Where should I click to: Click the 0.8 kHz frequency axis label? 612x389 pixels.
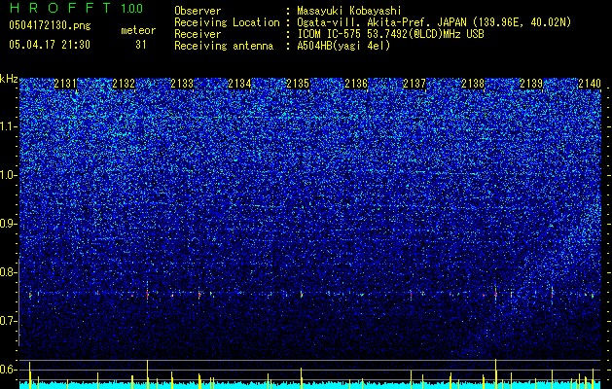(8, 272)
